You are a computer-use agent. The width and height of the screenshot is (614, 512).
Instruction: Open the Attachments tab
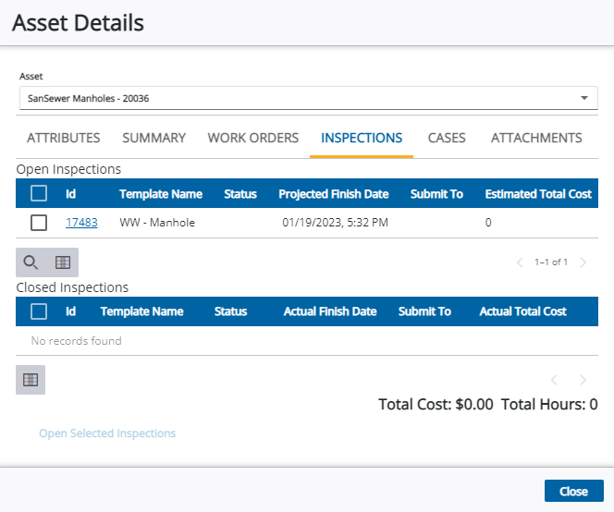coord(536,138)
